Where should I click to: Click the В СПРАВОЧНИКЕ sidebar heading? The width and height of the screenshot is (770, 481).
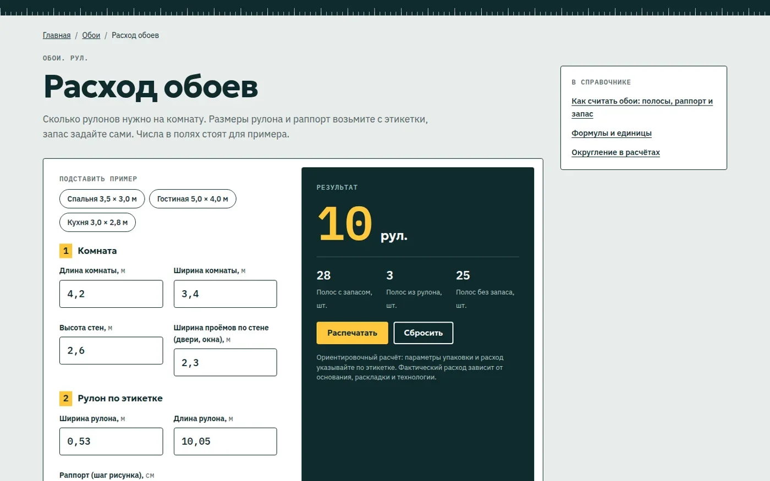[x=601, y=82]
